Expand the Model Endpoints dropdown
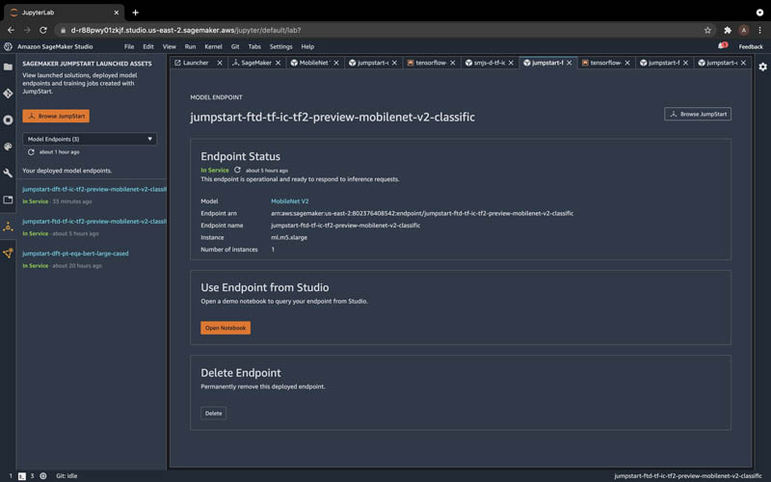Viewport: 771px width, 482px height. 90,139
